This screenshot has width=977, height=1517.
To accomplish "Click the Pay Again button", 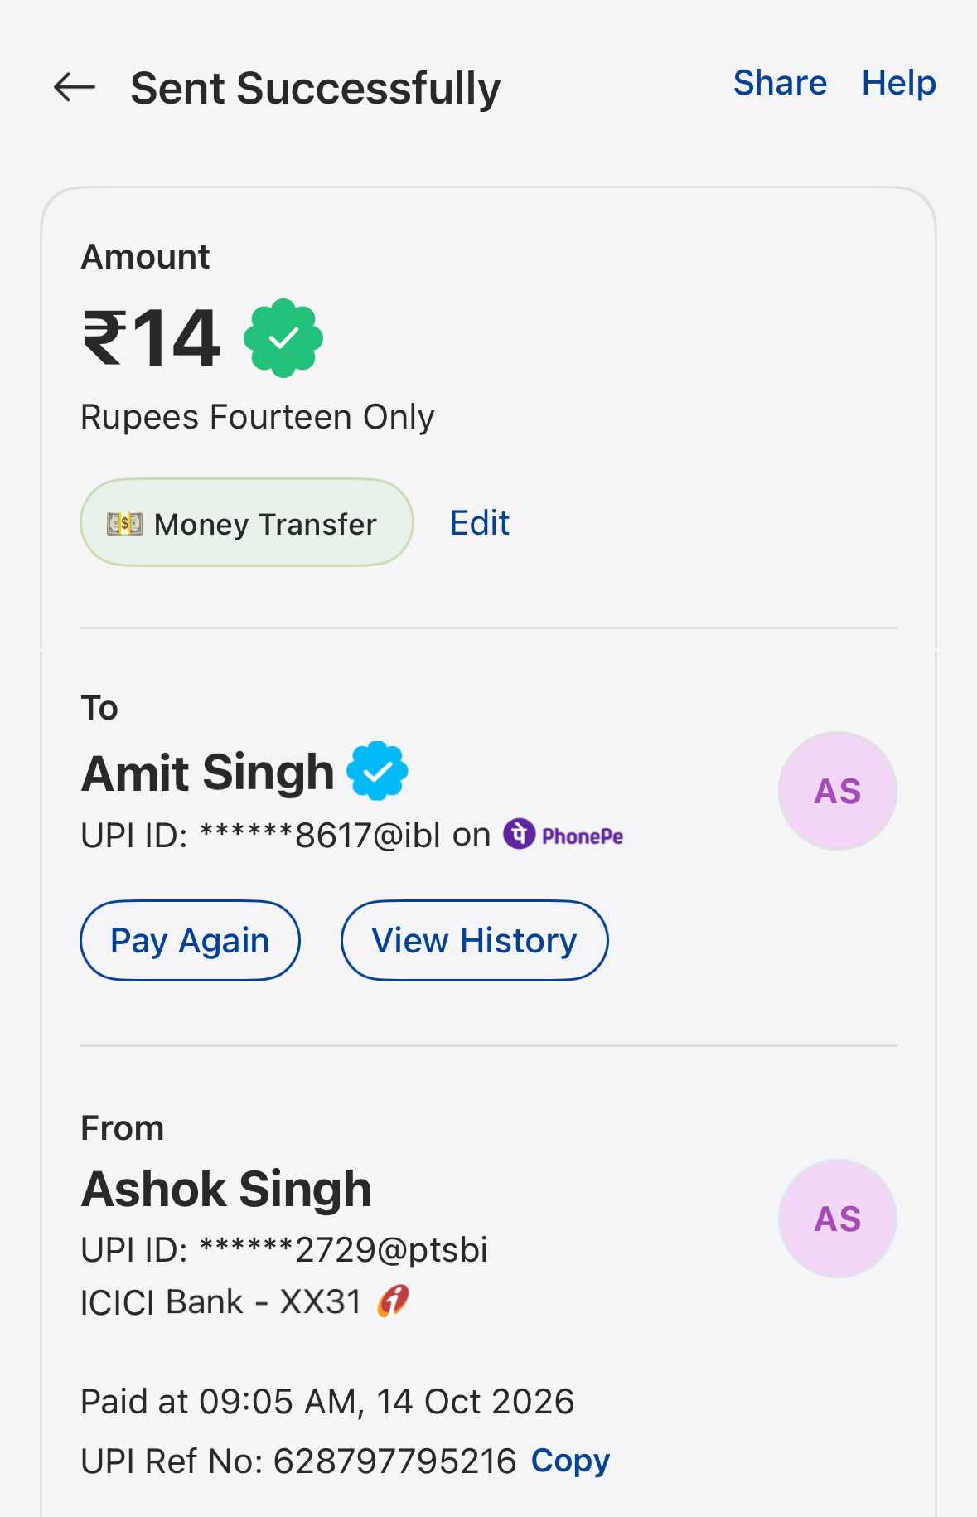I will 190,940.
